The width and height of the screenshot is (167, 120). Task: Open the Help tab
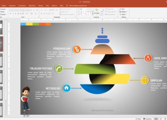coord(61,6)
